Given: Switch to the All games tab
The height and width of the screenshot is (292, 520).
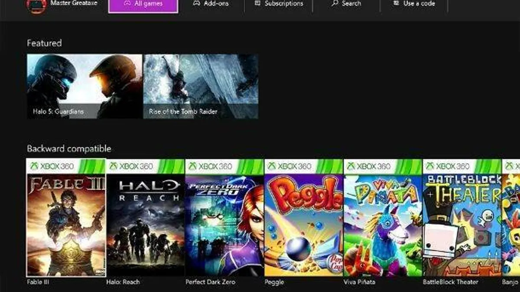Looking at the screenshot, I should 143,3.
